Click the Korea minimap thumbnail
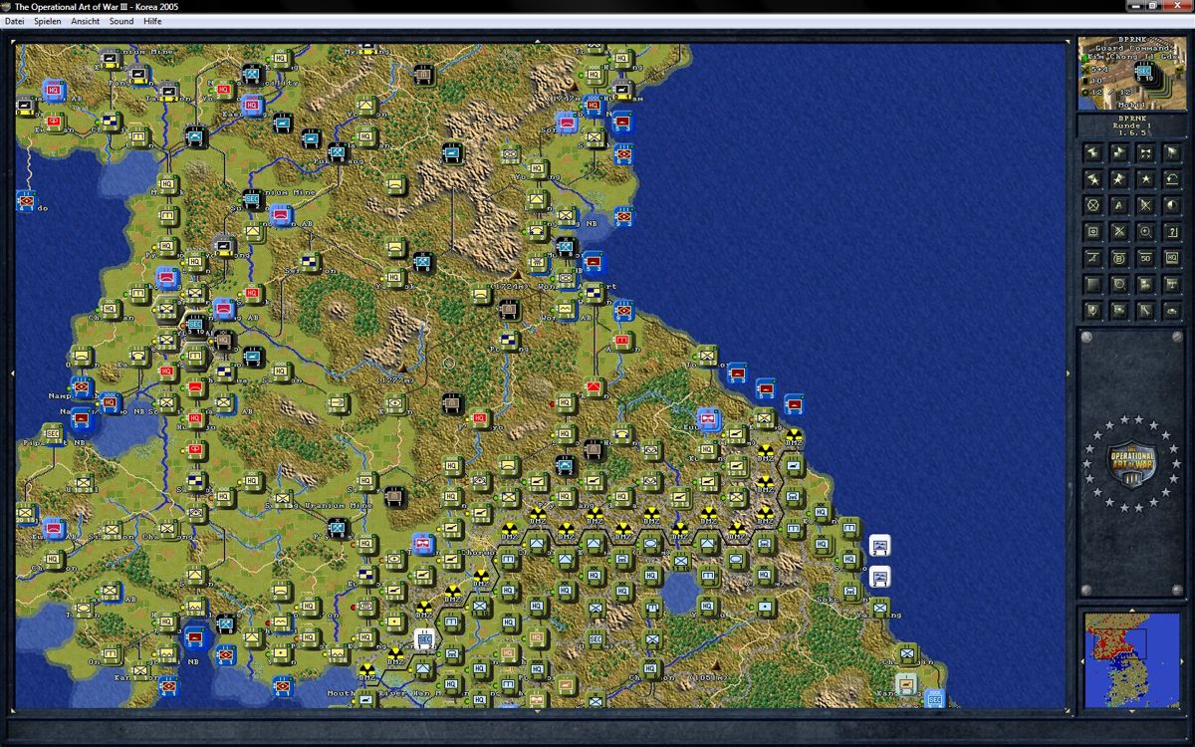Image resolution: width=1195 pixels, height=747 pixels. pos(1130,659)
